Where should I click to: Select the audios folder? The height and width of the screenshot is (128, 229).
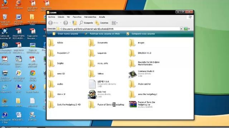[x=55, y=84]
